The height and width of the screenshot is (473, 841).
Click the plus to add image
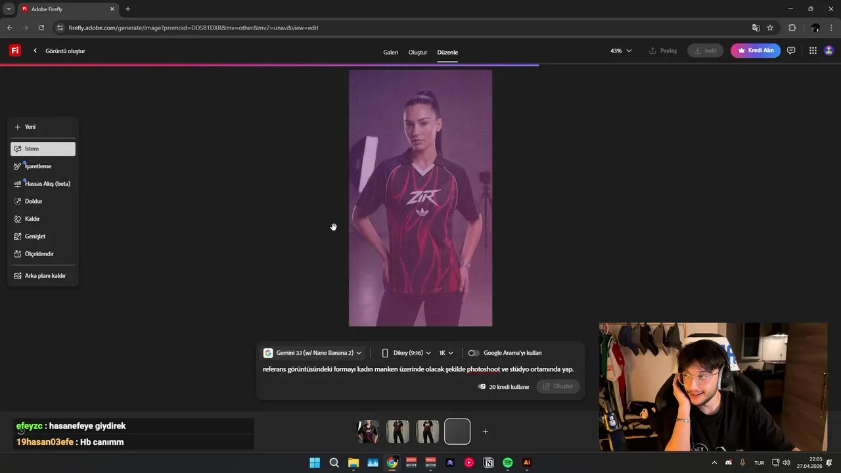coord(486,432)
